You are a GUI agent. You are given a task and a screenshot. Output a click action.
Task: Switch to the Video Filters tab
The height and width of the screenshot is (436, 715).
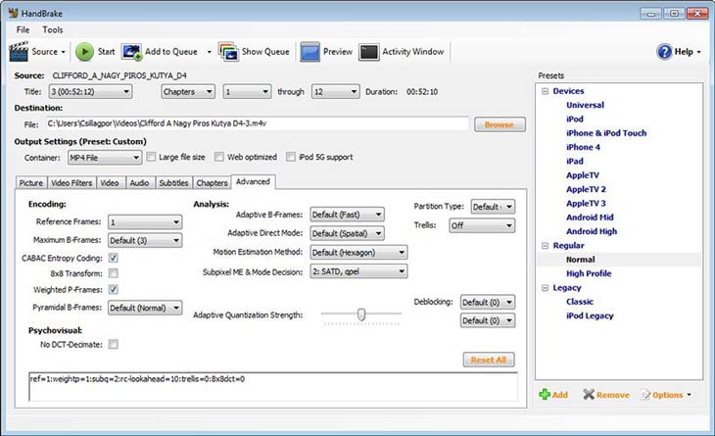(x=71, y=182)
